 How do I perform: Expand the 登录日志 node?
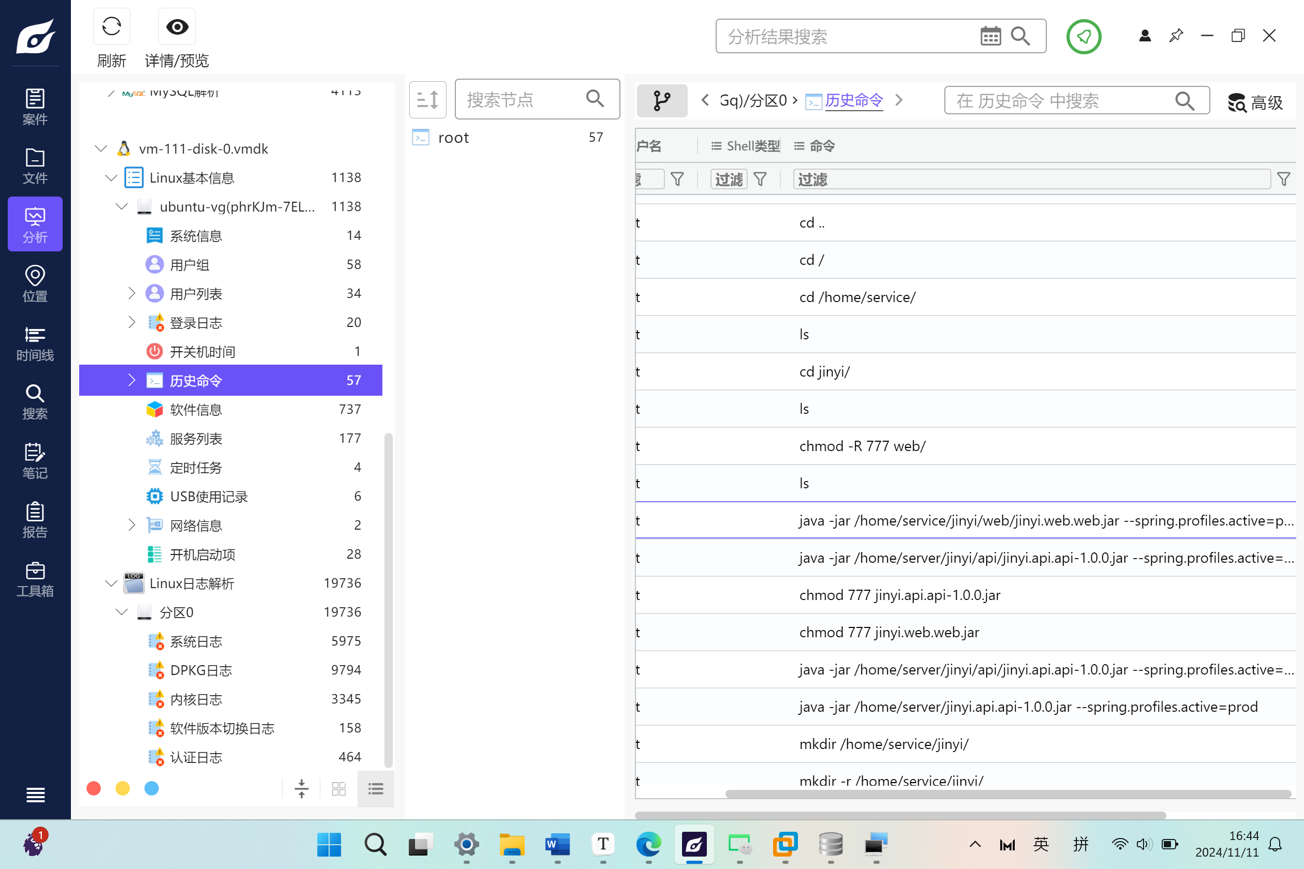(131, 322)
